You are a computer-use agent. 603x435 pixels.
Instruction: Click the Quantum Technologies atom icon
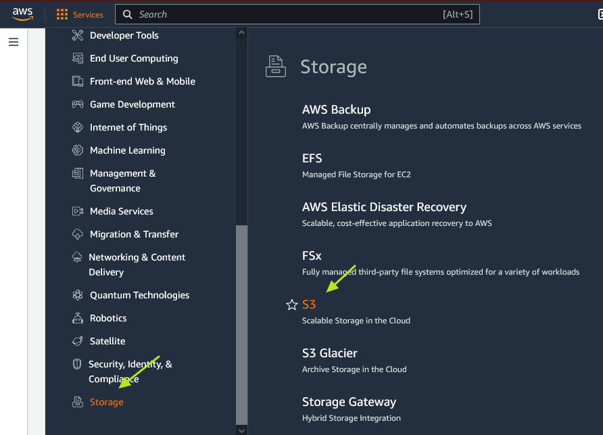click(x=78, y=295)
